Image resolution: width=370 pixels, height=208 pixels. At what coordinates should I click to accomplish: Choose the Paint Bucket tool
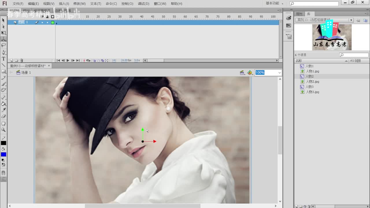pyautogui.click(x=3, y=104)
